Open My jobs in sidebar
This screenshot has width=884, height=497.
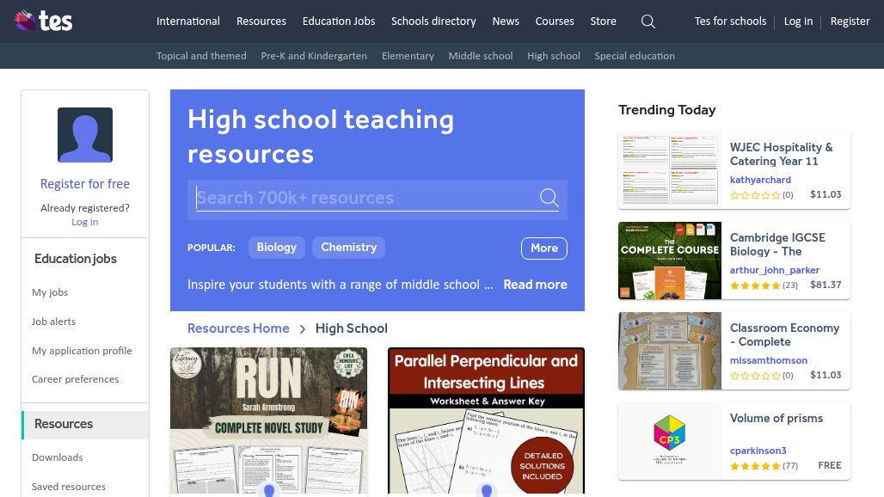click(50, 292)
